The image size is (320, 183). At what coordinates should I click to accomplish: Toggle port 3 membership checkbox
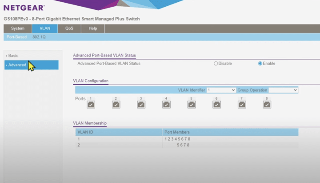click(x=141, y=105)
